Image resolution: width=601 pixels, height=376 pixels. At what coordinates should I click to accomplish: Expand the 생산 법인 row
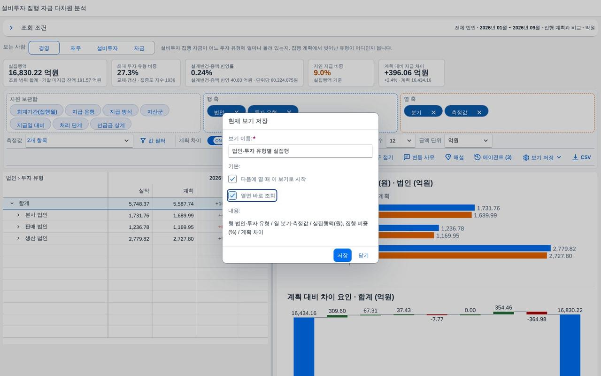18,238
